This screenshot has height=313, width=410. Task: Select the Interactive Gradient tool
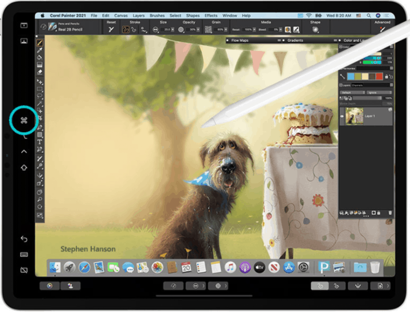click(x=40, y=65)
